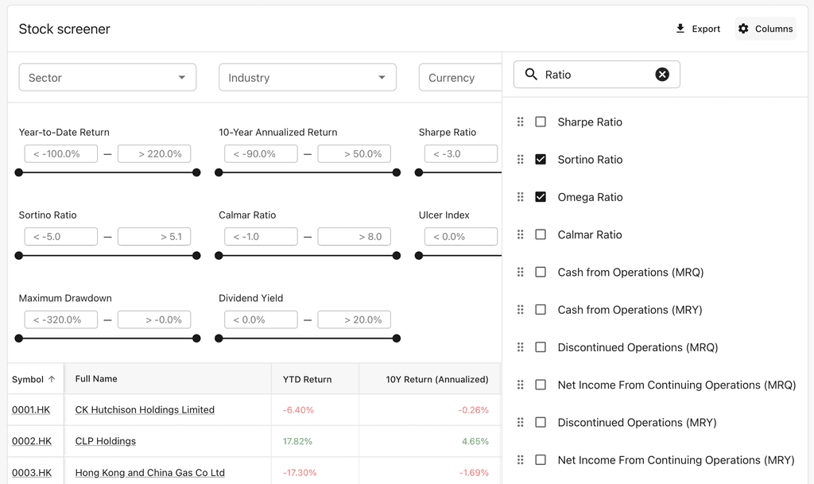
Task: Click Dividend Yield slider right handle
Action: (397, 339)
